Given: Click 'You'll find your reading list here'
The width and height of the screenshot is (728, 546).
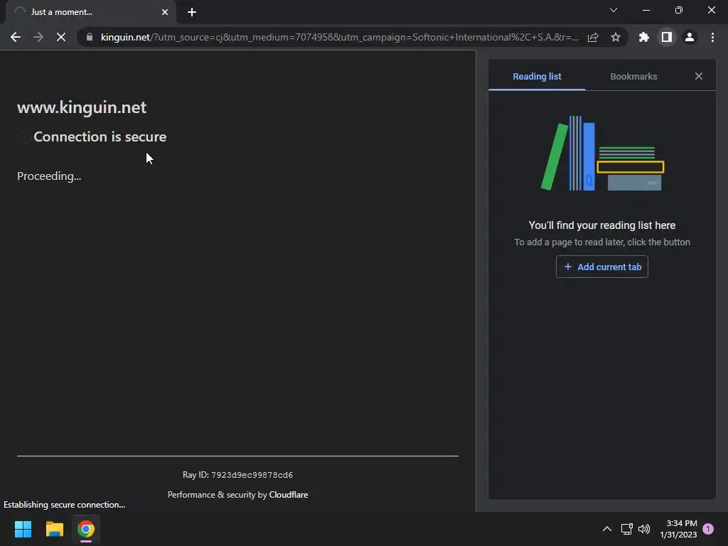Looking at the screenshot, I should (601, 225).
